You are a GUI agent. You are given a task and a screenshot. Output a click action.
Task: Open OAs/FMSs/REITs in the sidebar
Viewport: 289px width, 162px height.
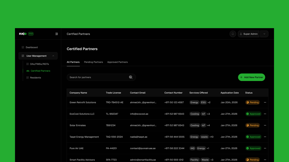(40, 64)
